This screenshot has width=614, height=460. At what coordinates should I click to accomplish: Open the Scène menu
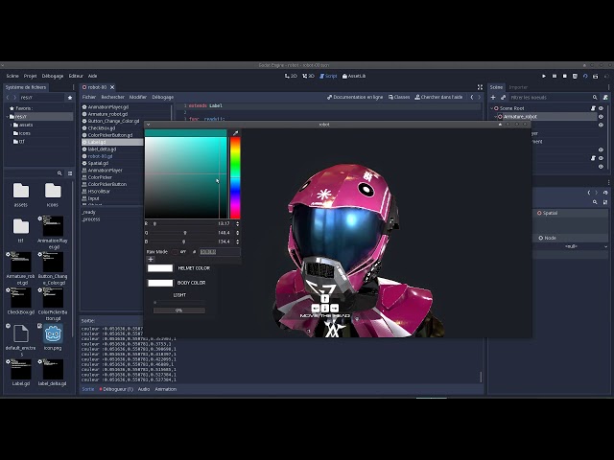tap(12, 76)
